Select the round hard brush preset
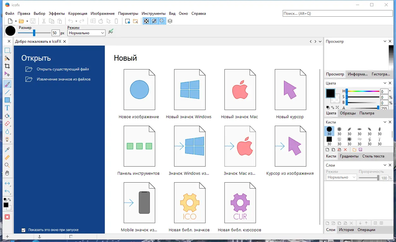The height and width of the screenshot is (242, 396). coord(329,131)
